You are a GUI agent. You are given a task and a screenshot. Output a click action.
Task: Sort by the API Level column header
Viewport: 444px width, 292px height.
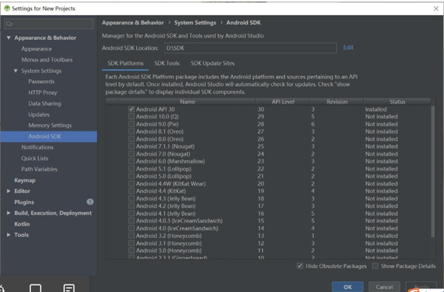(x=283, y=102)
